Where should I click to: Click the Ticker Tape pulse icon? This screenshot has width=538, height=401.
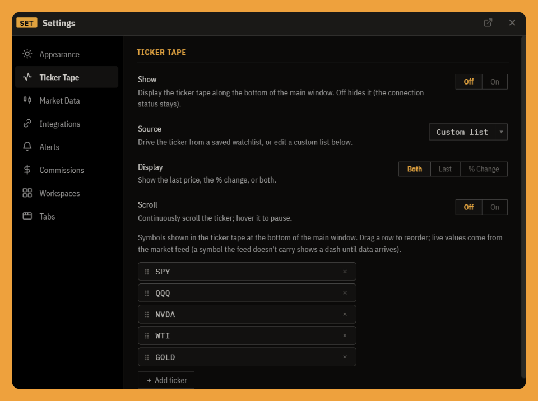(x=27, y=77)
